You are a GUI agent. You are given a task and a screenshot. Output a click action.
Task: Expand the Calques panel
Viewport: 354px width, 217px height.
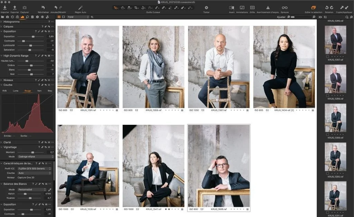(1, 26)
